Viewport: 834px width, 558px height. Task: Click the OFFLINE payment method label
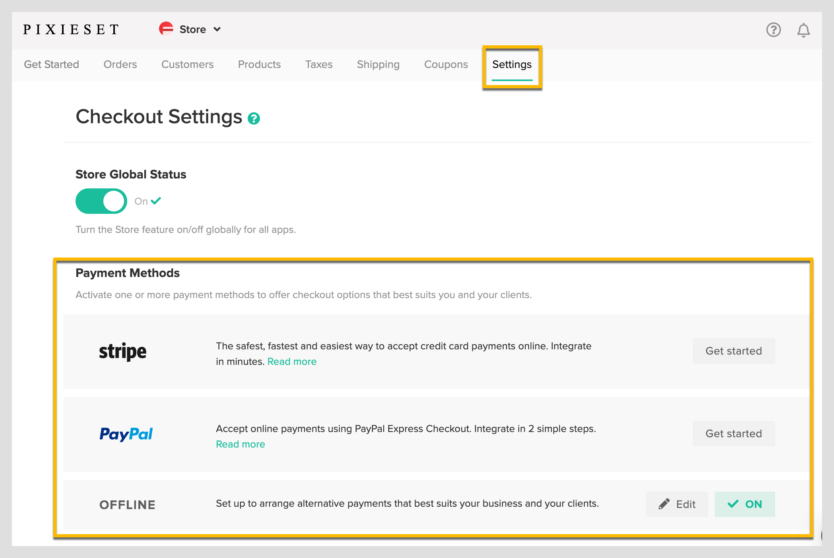tap(127, 505)
